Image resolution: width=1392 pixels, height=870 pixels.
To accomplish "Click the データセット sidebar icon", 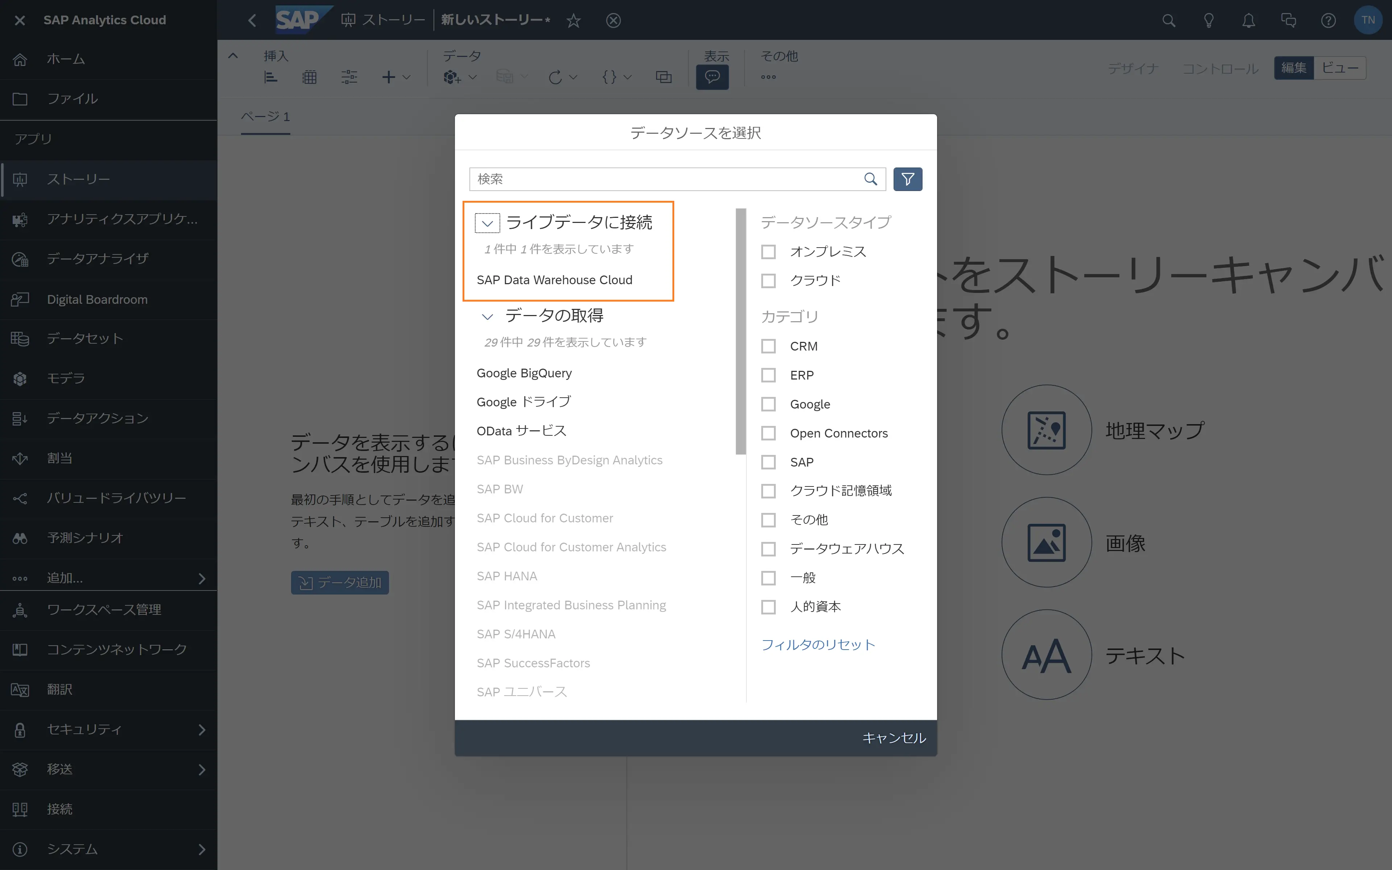I will 20,339.
